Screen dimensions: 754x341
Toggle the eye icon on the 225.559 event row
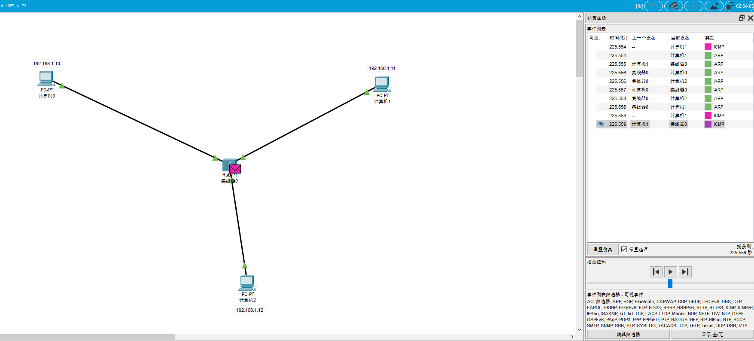click(x=601, y=124)
